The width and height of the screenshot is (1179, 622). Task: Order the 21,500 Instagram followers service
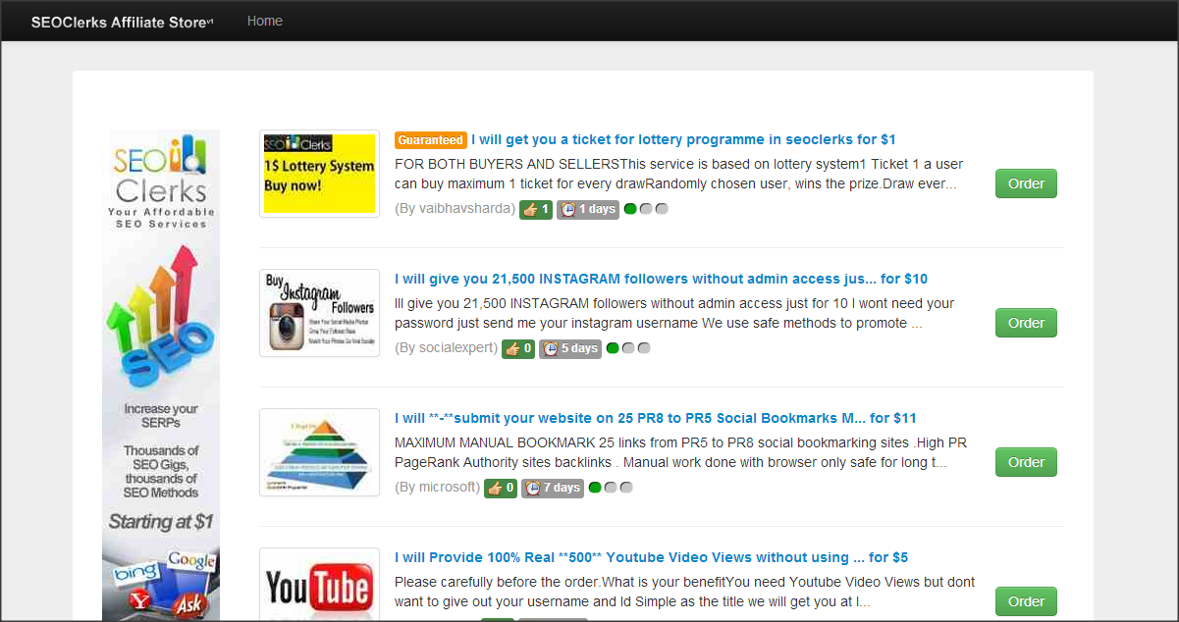(x=1026, y=323)
